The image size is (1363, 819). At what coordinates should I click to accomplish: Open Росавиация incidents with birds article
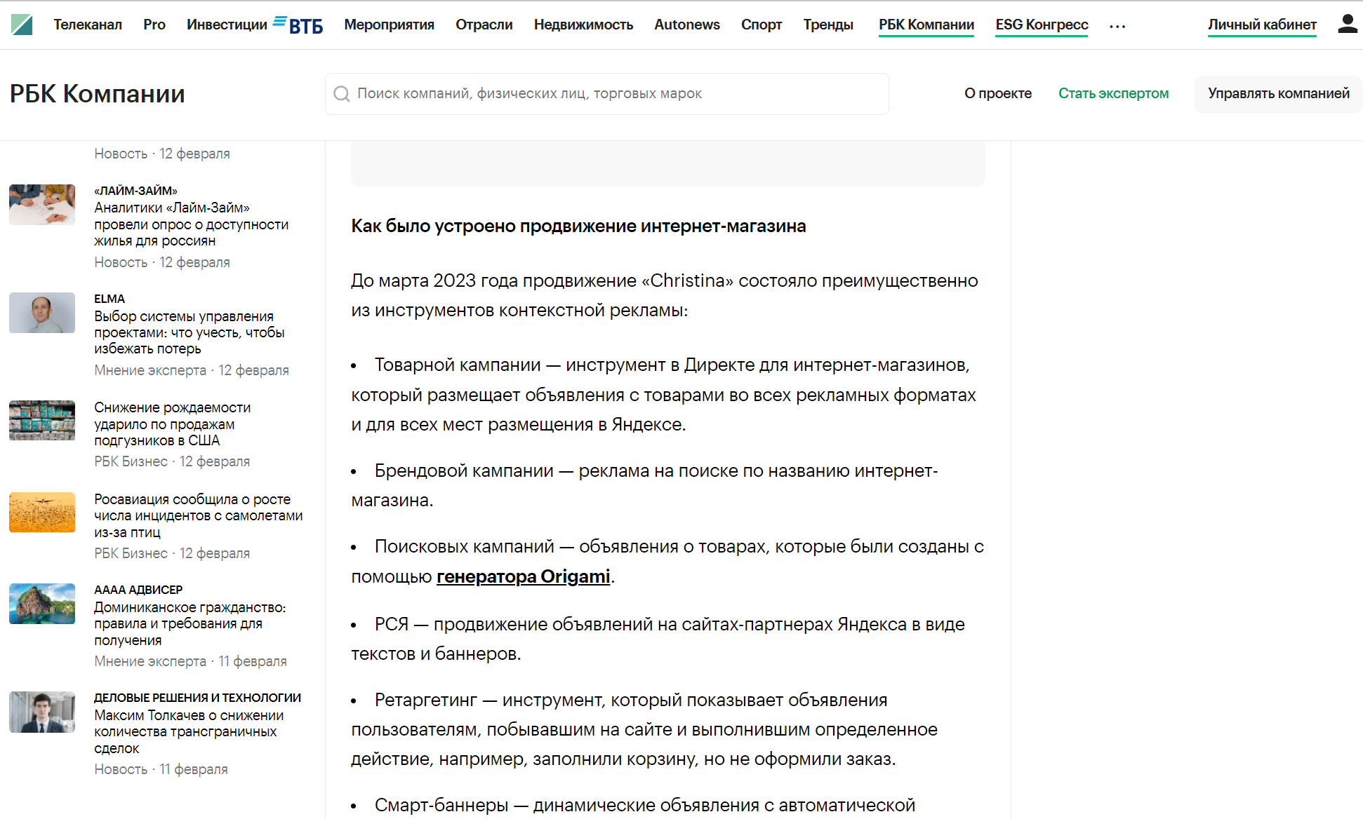[x=199, y=515]
